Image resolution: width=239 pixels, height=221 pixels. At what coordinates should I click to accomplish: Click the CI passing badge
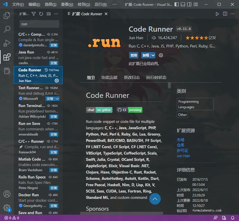pyautogui.click(x=129, y=110)
